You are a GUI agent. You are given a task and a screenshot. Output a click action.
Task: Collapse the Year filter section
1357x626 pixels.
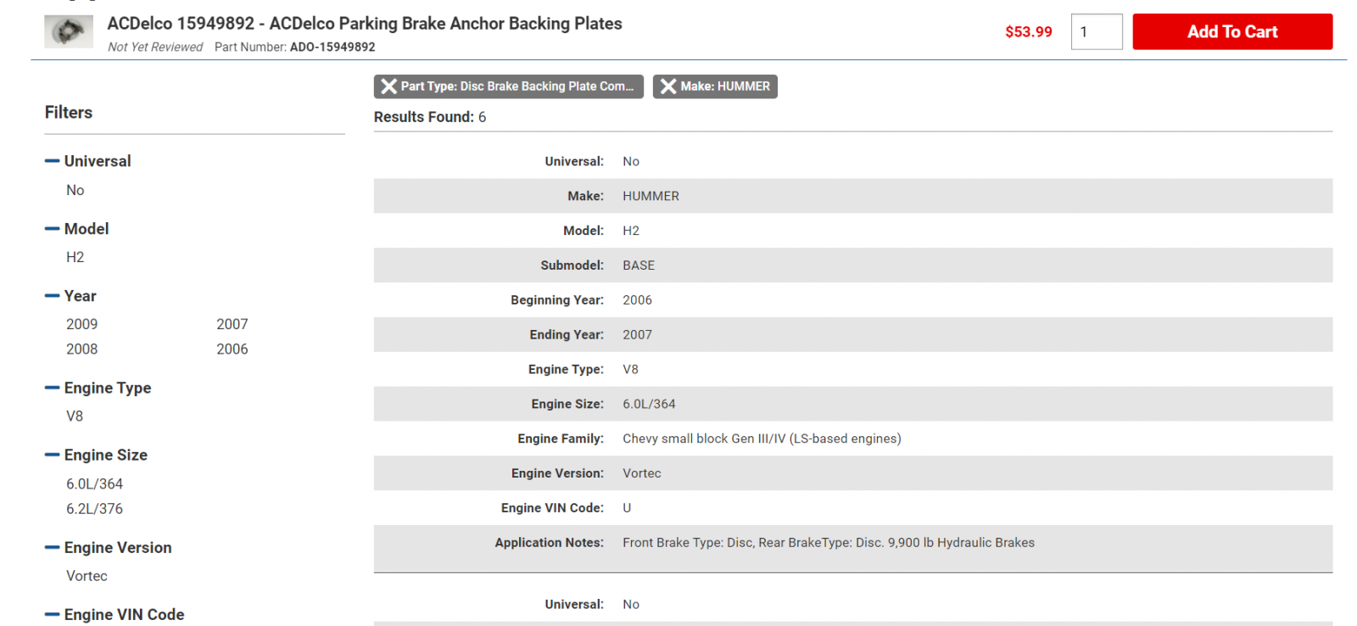(52, 296)
